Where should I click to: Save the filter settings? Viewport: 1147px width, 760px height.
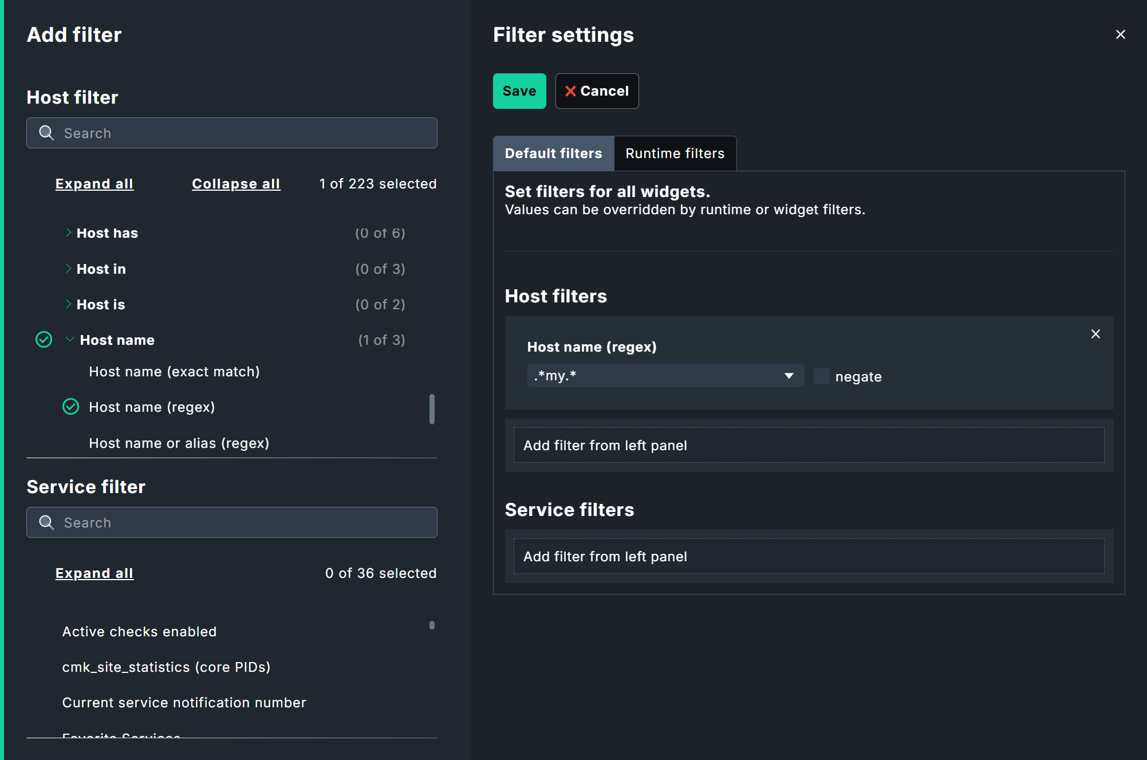tap(519, 90)
